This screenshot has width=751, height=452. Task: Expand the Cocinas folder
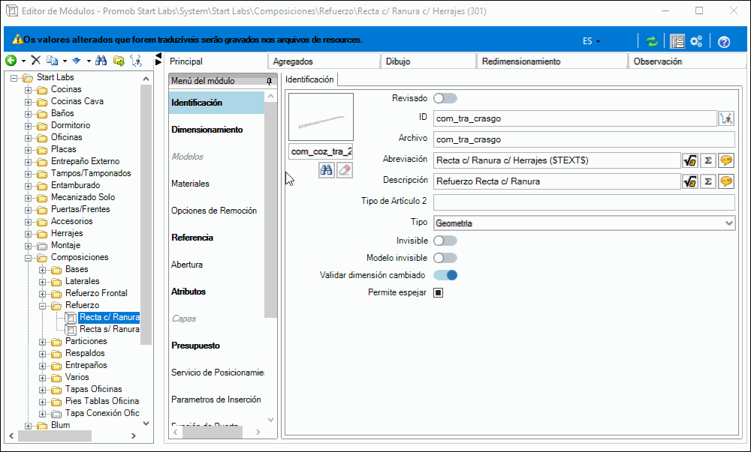(x=29, y=90)
